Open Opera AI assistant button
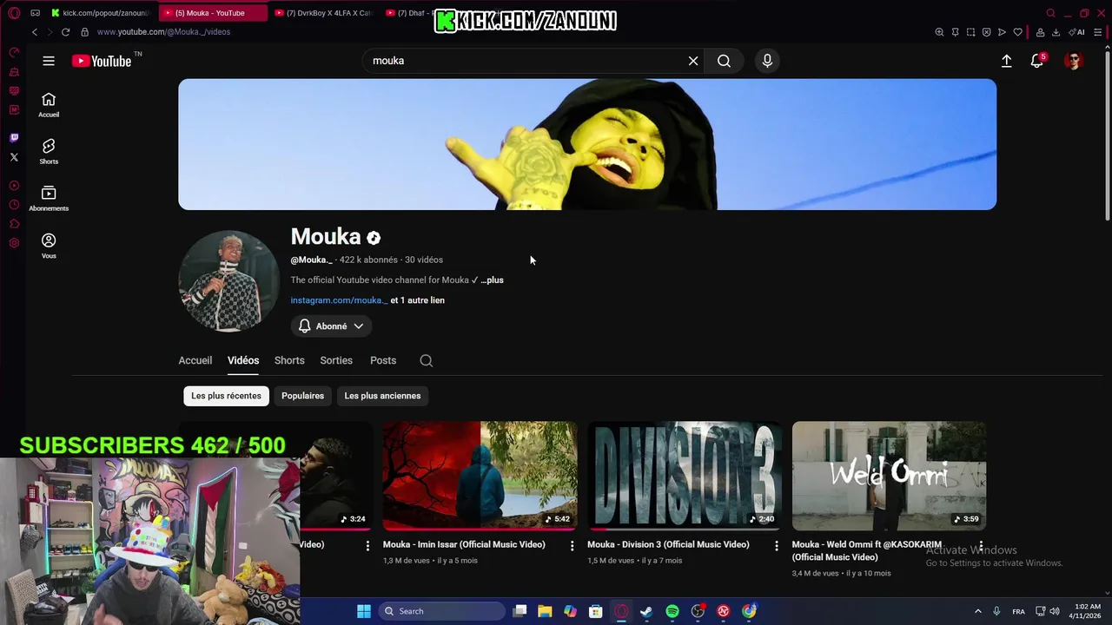 1076,32
